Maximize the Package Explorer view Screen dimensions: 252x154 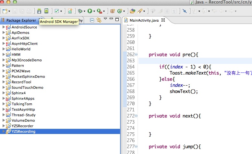117,19
